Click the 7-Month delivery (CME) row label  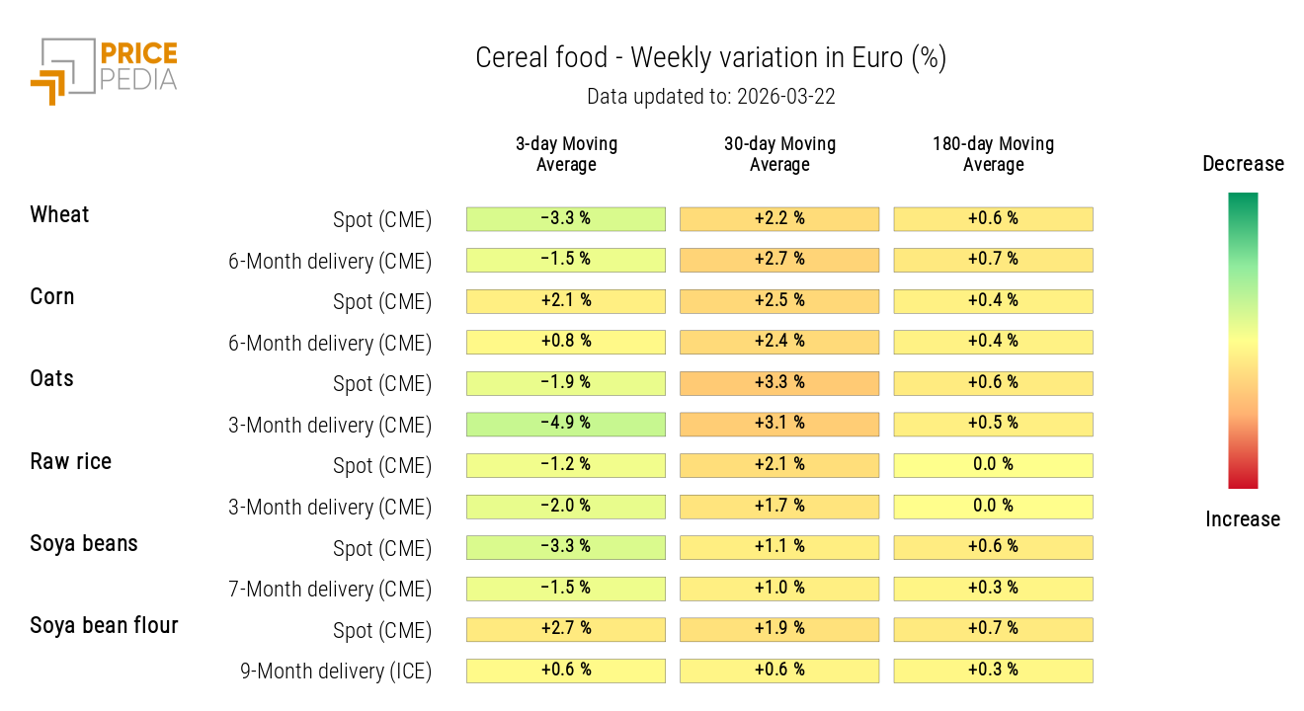point(330,590)
